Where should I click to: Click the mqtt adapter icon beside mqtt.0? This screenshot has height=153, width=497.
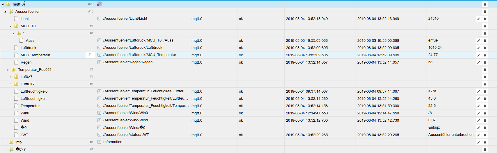pyautogui.click(x=99, y=4)
